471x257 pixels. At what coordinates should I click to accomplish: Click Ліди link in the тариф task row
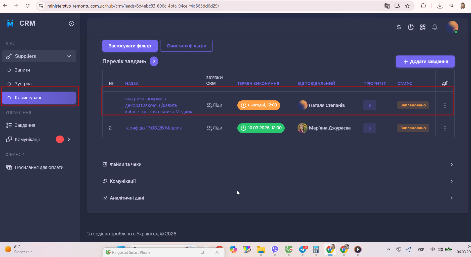(x=215, y=128)
